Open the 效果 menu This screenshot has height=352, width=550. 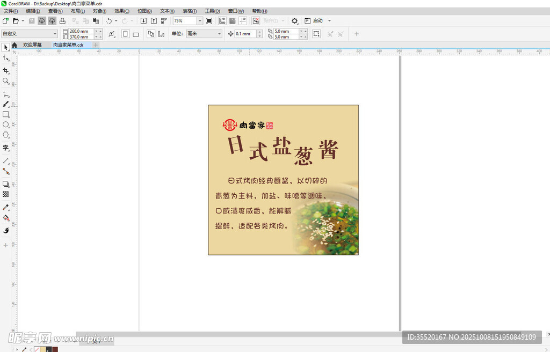click(x=121, y=11)
